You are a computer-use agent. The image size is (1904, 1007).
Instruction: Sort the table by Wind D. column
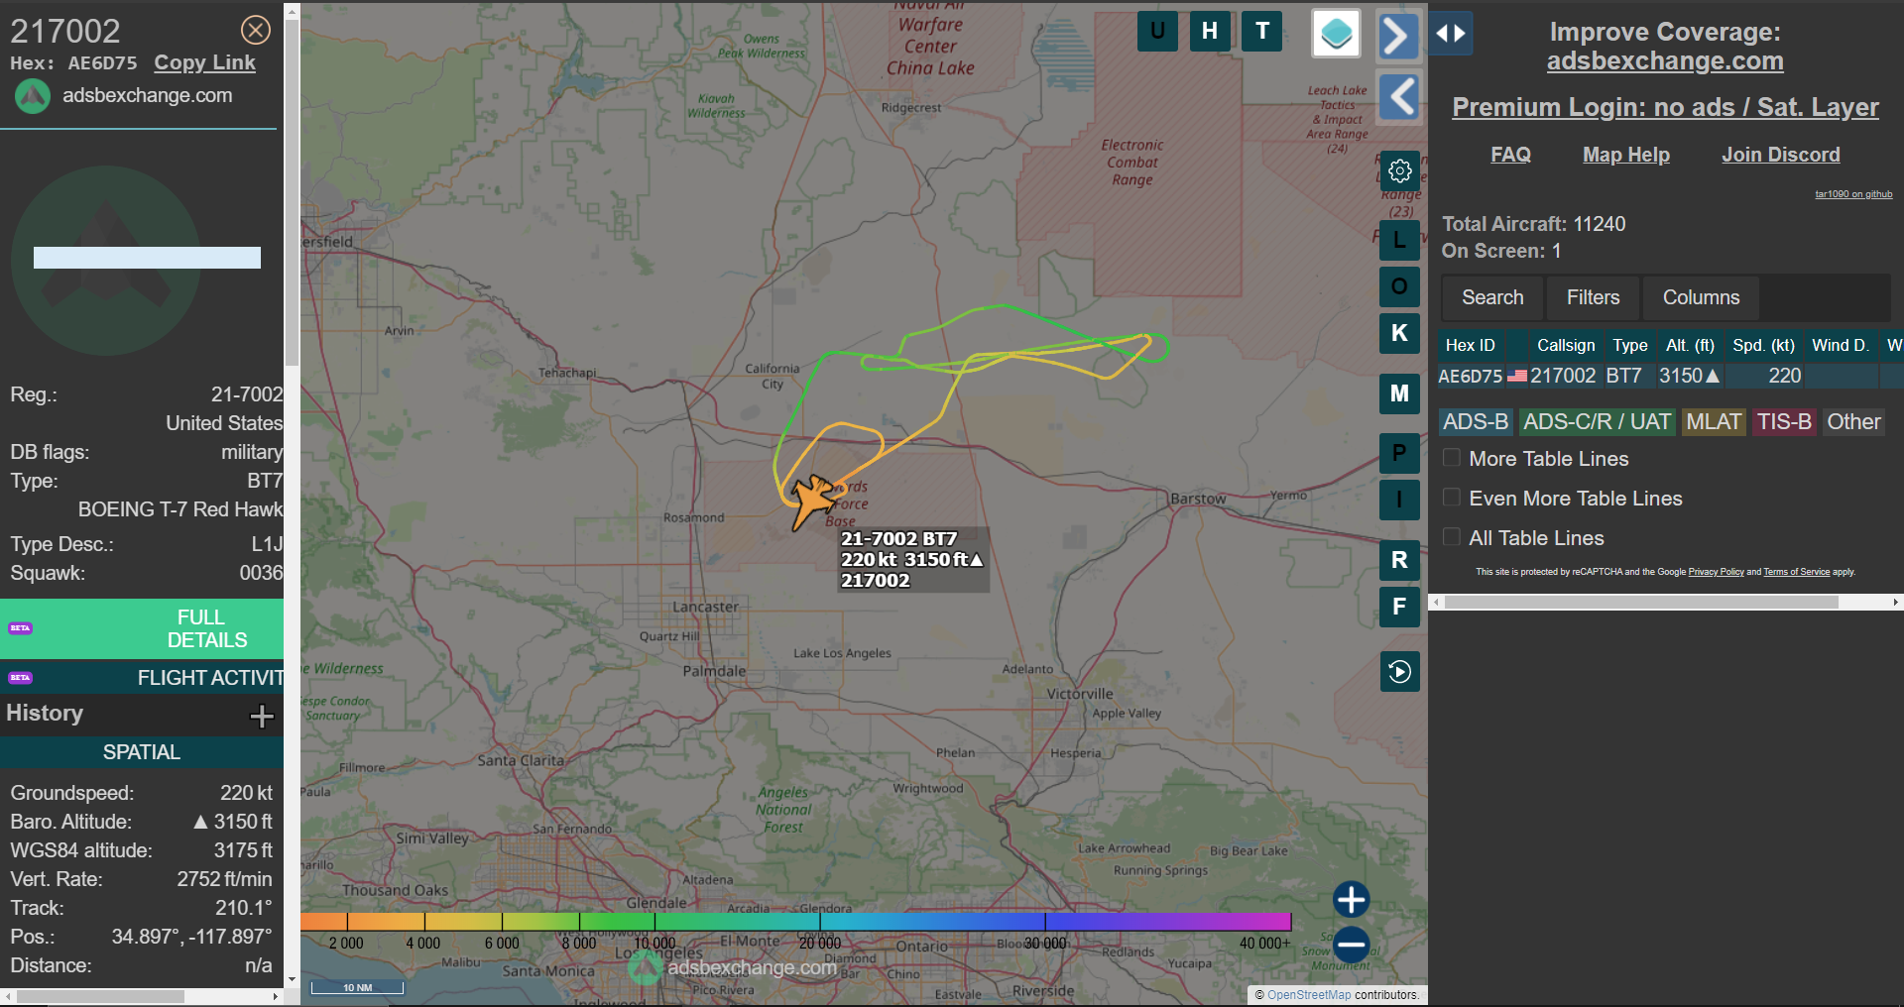click(1840, 345)
